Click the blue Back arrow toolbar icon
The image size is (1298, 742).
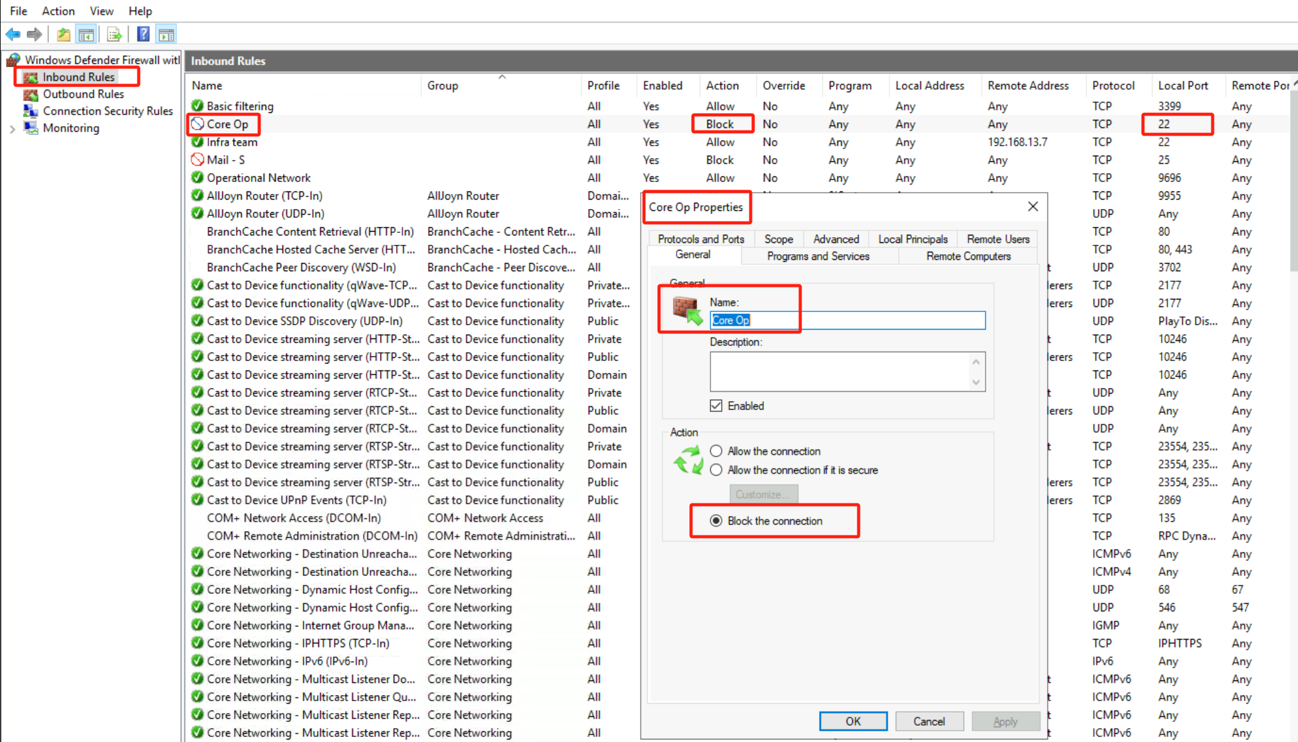[x=13, y=35]
